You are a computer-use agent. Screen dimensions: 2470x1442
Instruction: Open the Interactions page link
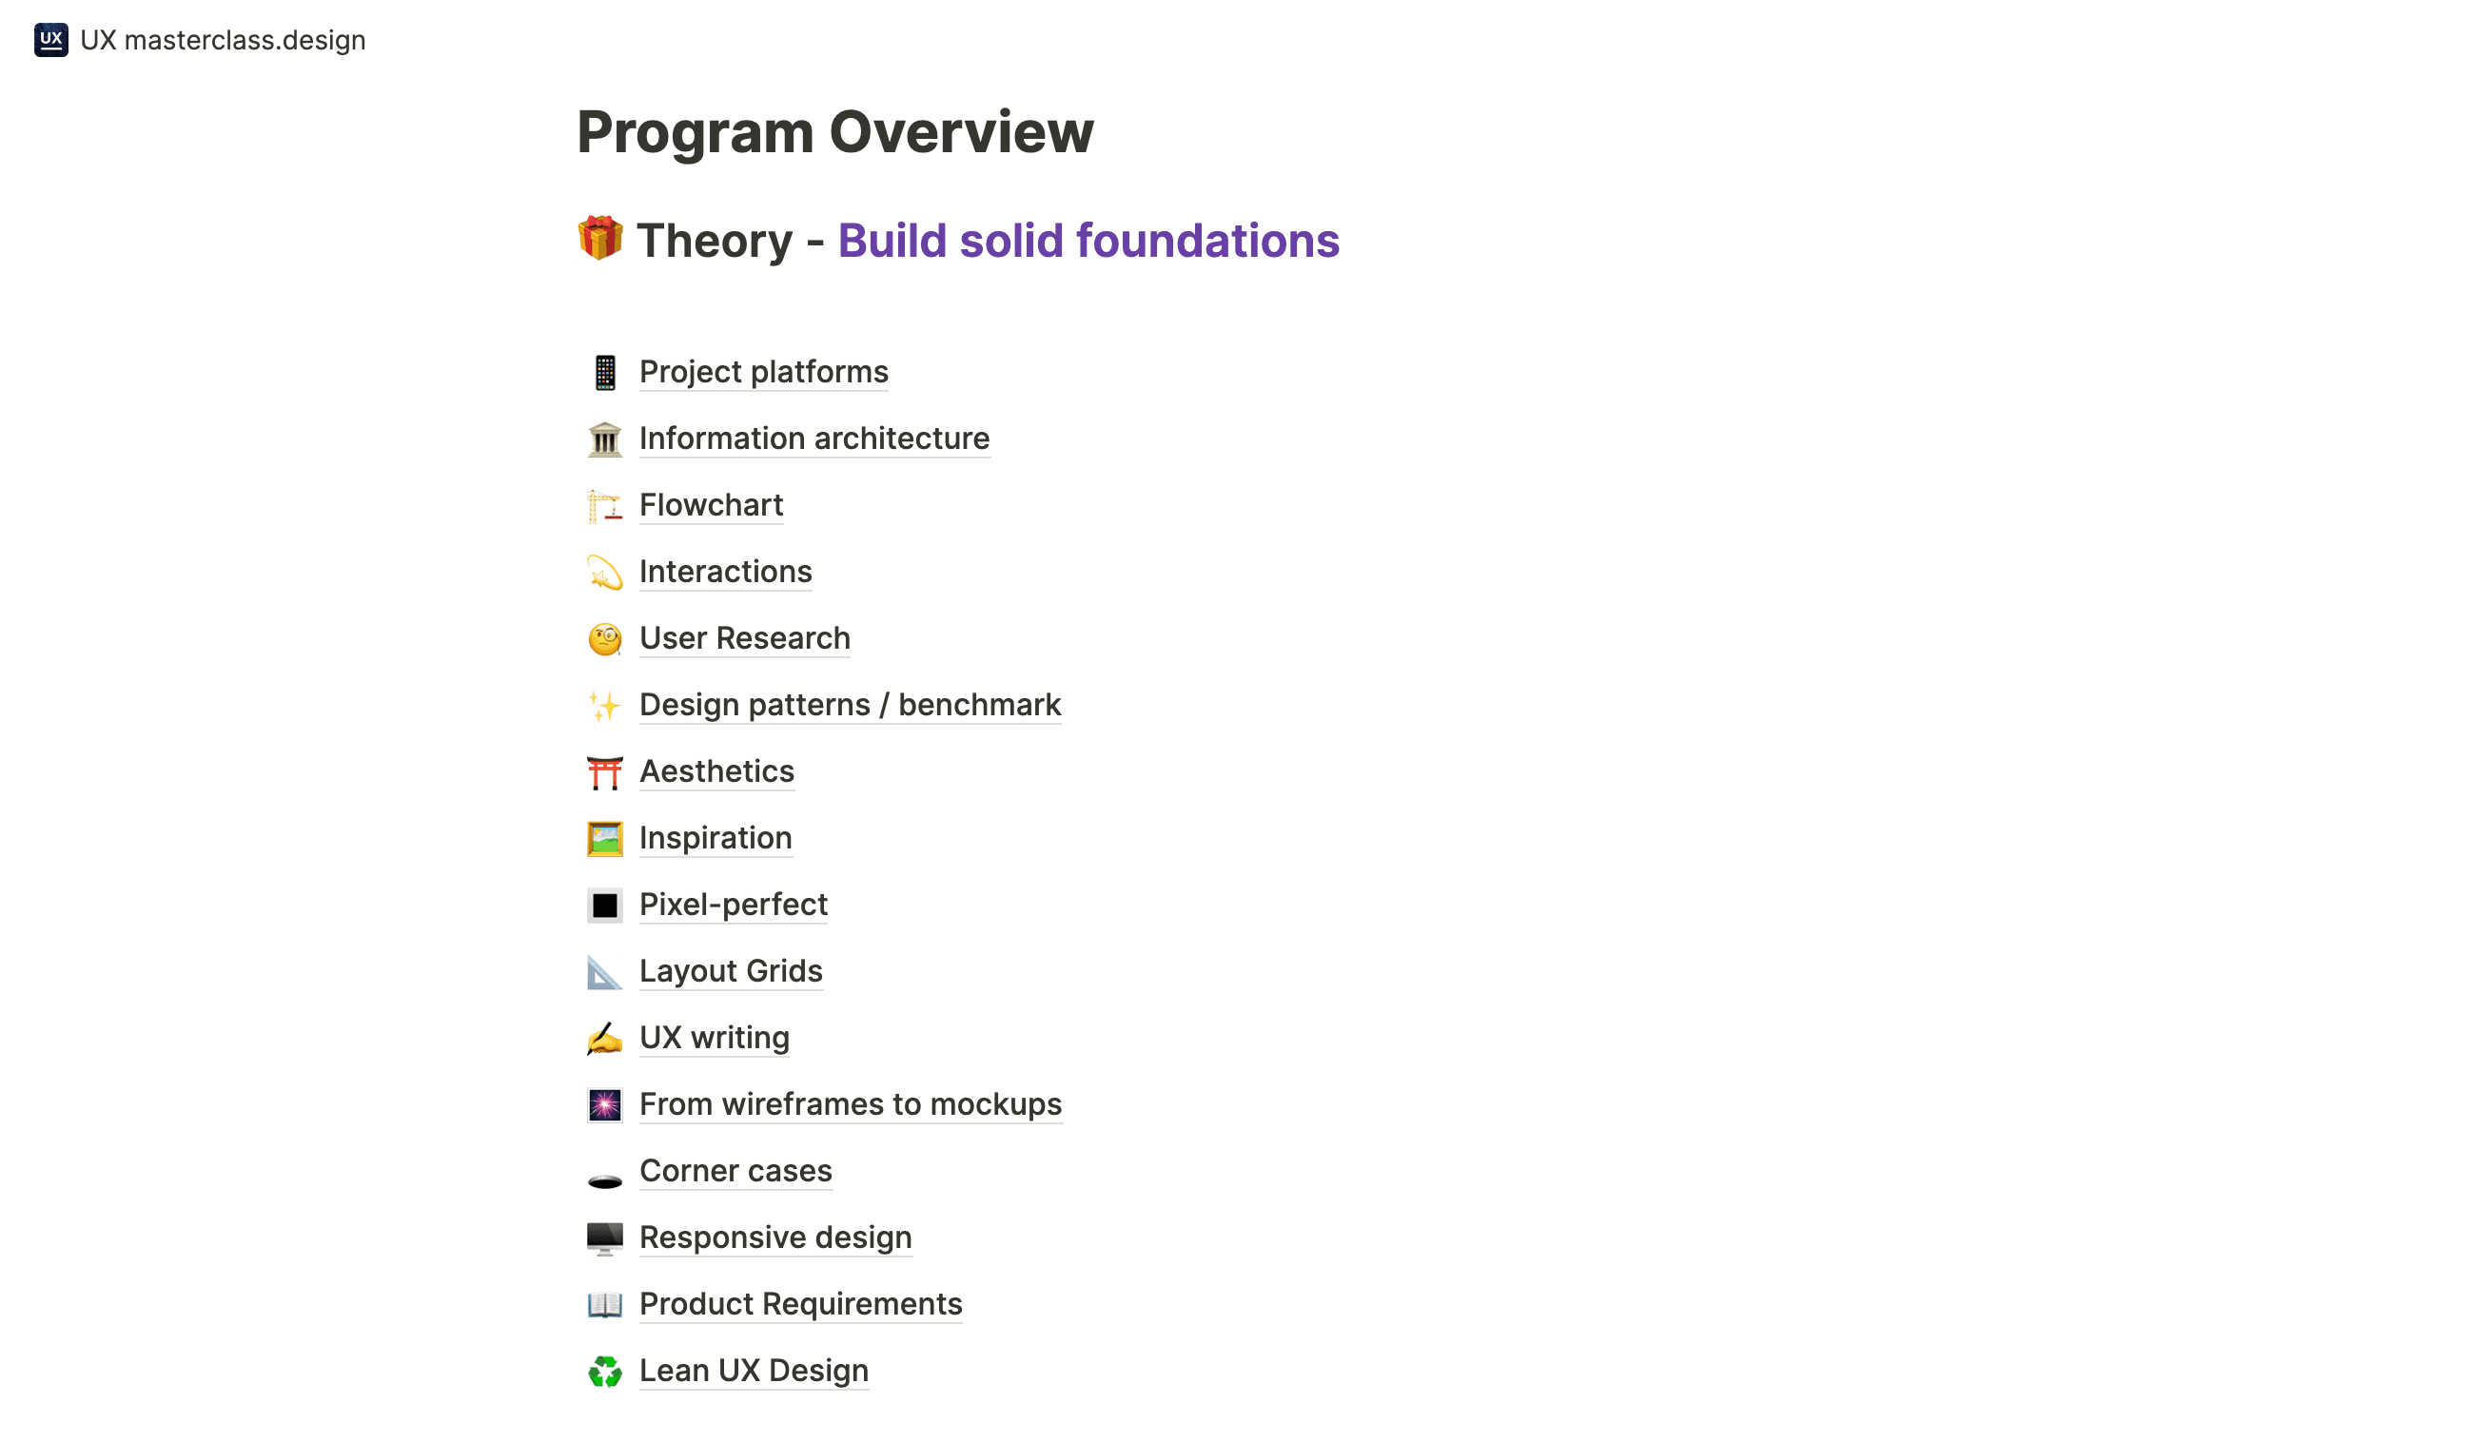725,572
